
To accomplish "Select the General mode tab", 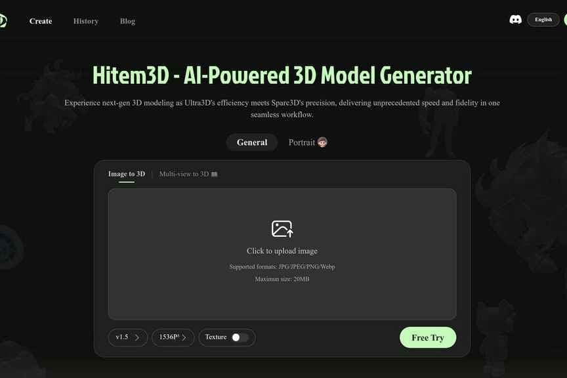I will pyautogui.click(x=251, y=142).
